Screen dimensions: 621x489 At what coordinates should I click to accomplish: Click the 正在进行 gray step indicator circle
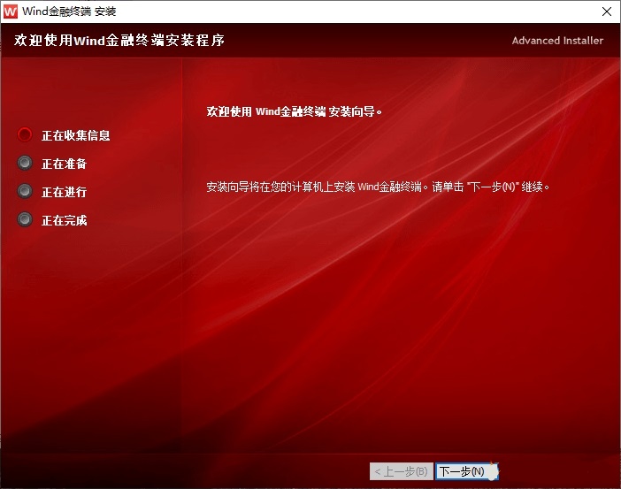coord(25,192)
